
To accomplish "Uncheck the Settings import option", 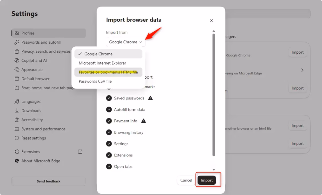I will 109,144.
